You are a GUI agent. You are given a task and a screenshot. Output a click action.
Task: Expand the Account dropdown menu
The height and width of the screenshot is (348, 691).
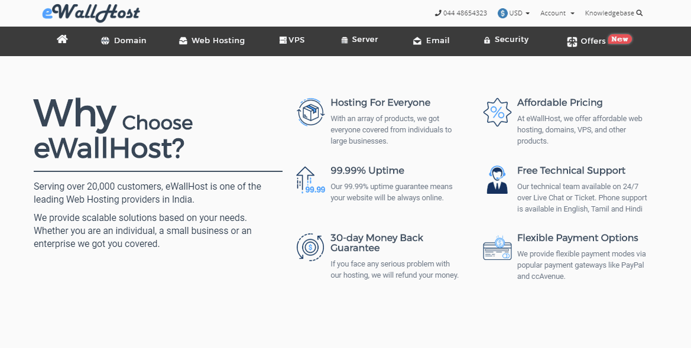pos(557,13)
